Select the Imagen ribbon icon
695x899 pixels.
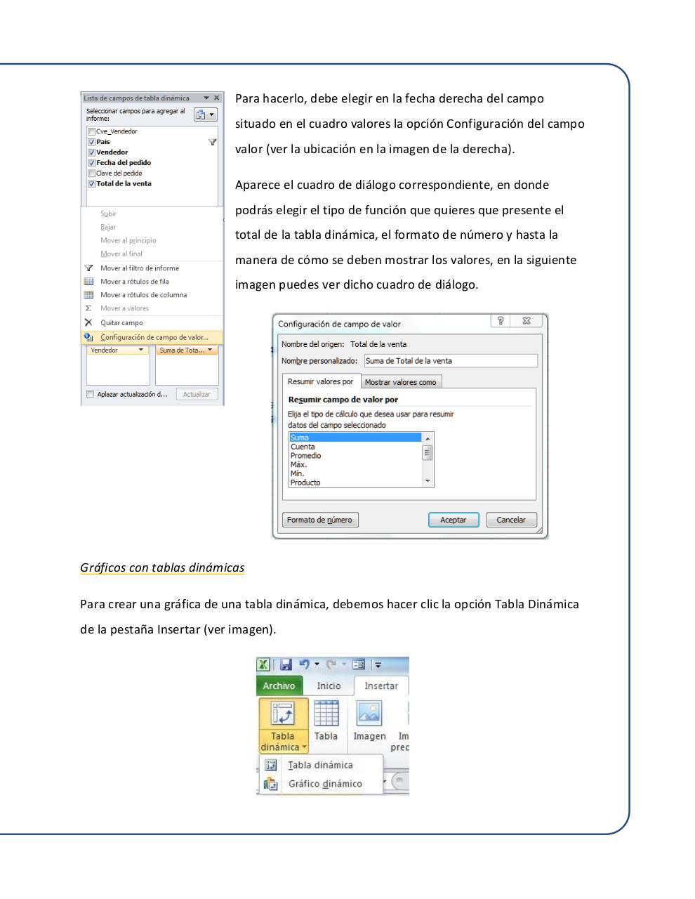(x=369, y=714)
